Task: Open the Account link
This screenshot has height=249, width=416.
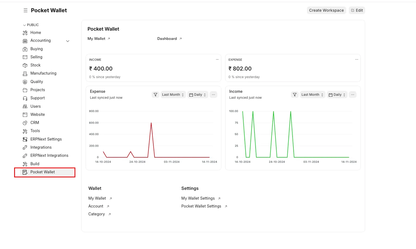Action: (99, 206)
